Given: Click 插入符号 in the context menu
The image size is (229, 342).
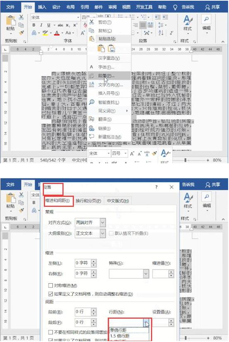Looking at the screenshot, I should pos(108,93).
